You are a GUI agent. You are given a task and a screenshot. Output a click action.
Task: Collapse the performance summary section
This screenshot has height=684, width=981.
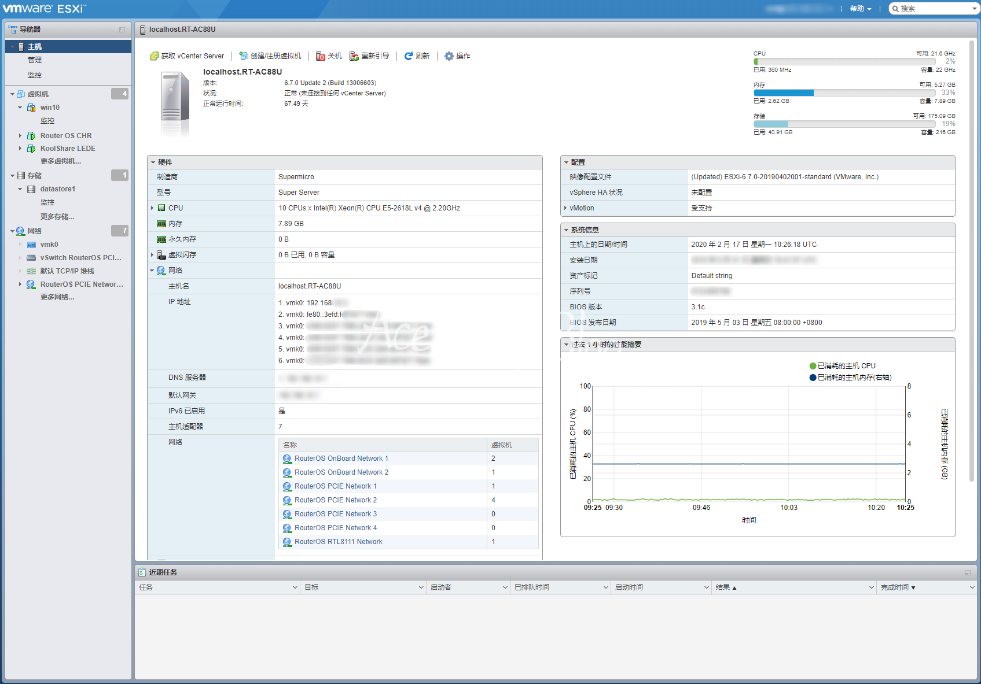[x=566, y=345]
